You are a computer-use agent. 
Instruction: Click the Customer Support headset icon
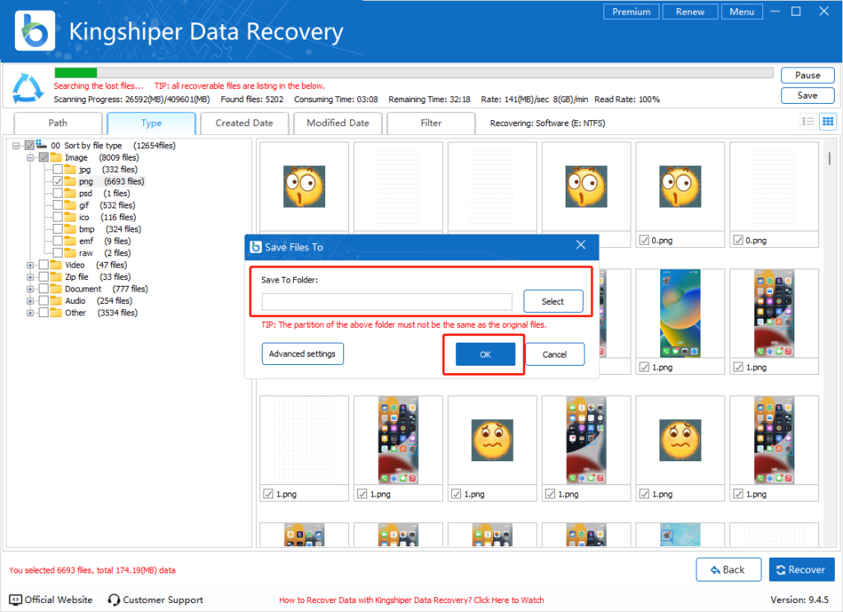point(114,600)
